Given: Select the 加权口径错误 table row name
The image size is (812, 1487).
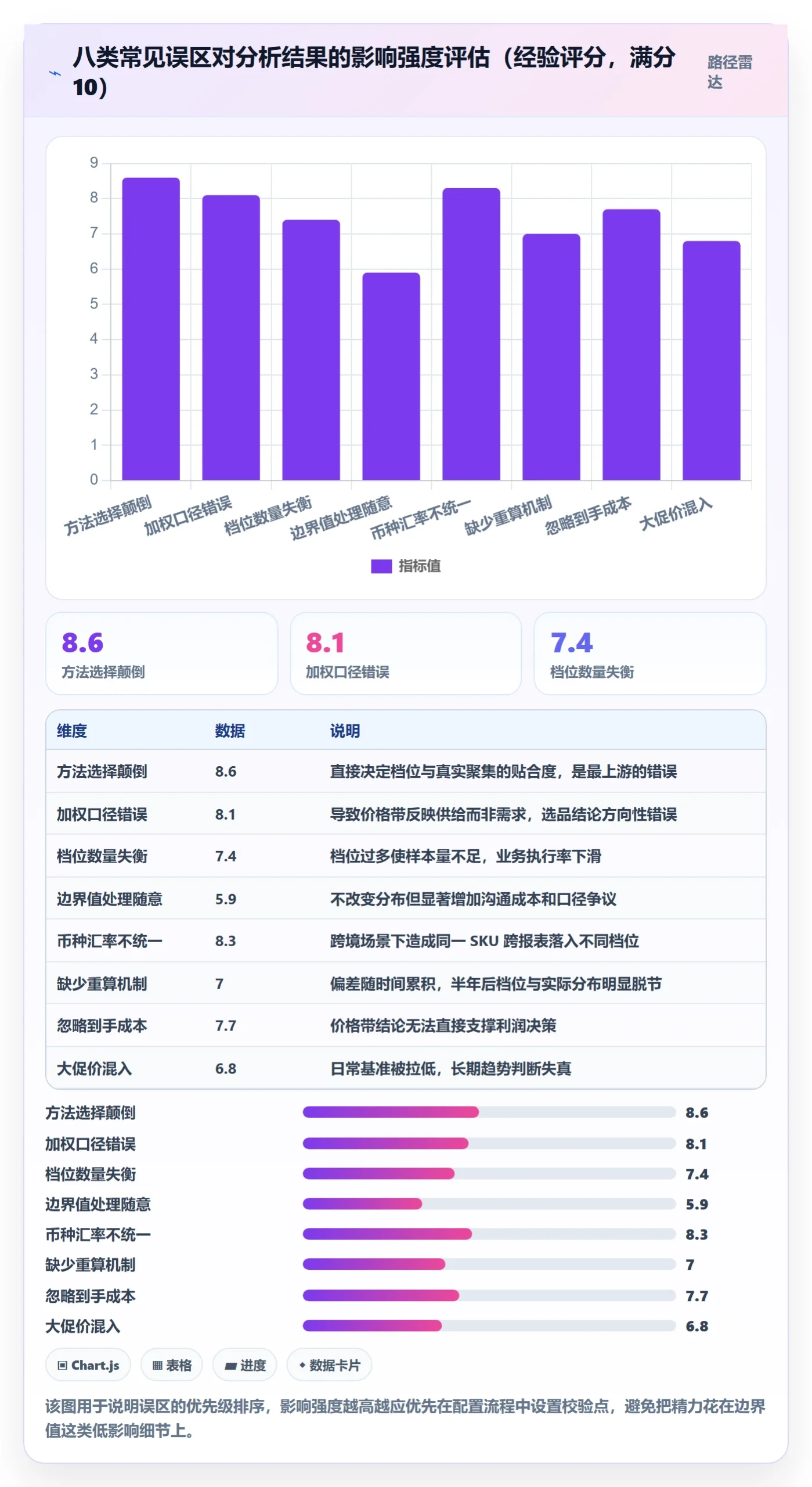Looking at the screenshot, I should [102, 814].
